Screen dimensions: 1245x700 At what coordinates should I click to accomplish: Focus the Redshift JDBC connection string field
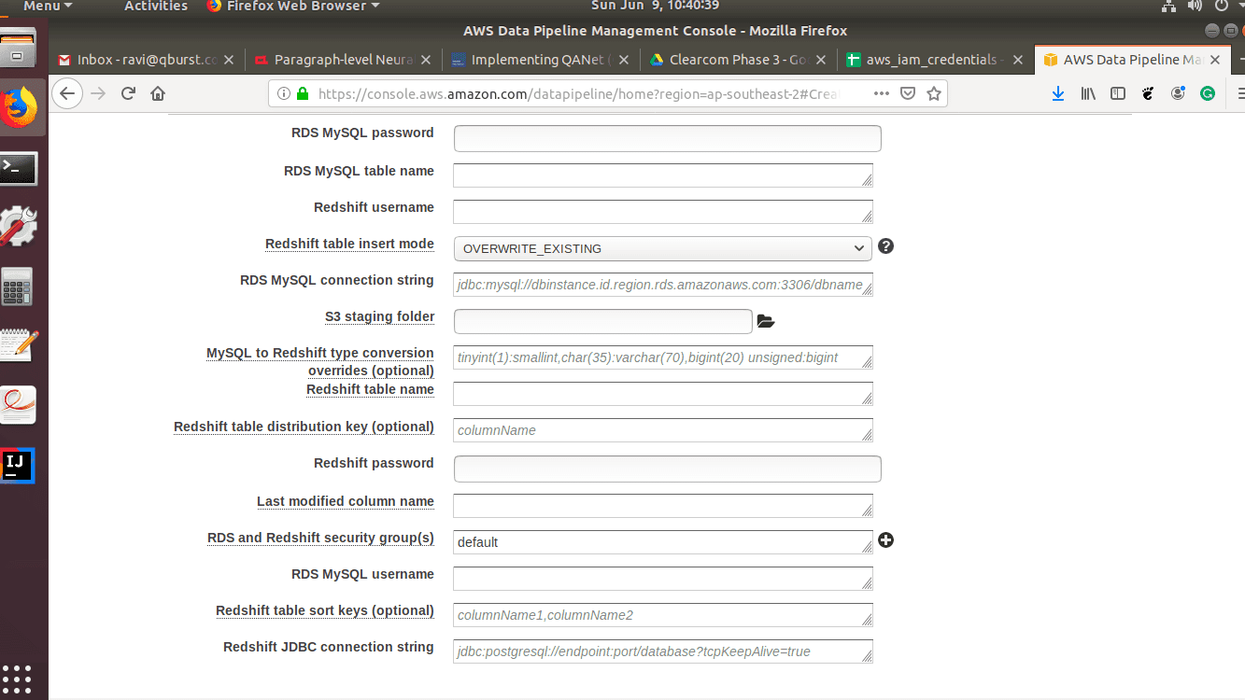point(662,651)
